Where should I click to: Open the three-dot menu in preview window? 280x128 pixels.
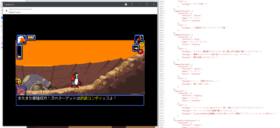[132, 5]
